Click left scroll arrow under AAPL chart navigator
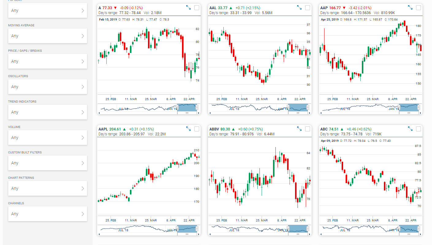The image size is (432, 245). click(x=99, y=234)
